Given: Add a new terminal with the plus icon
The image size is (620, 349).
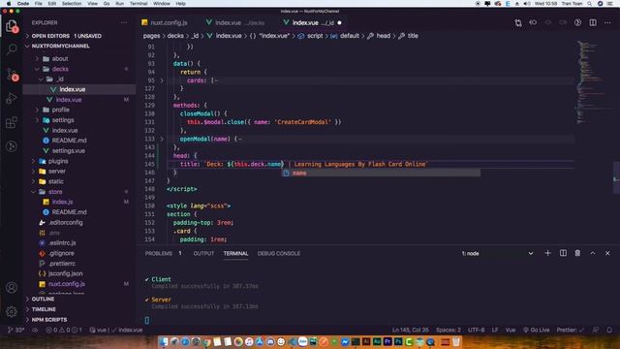Looking at the screenshot, I should tap(547, 253).
